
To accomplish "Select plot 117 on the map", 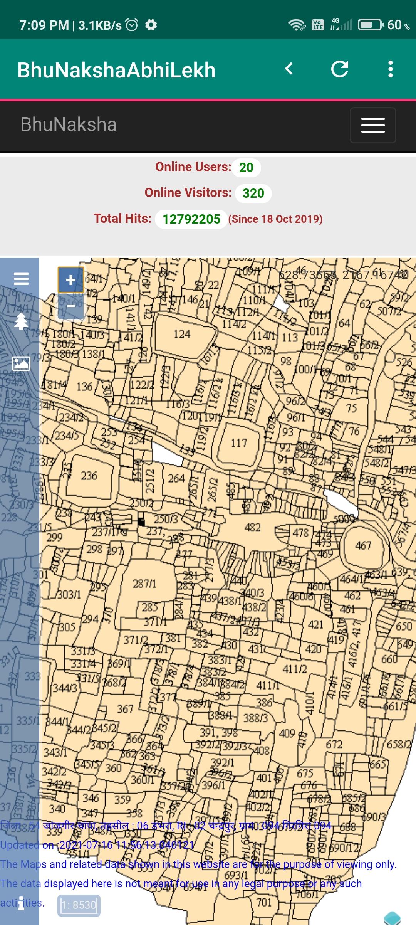I will 239,443.
